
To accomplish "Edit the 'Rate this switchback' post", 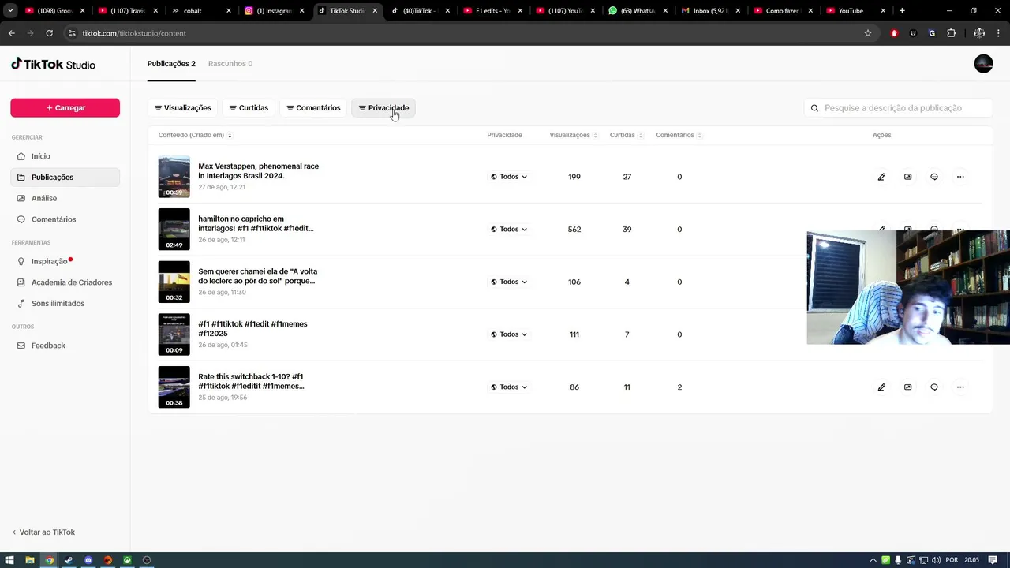I will coord(881,387).
